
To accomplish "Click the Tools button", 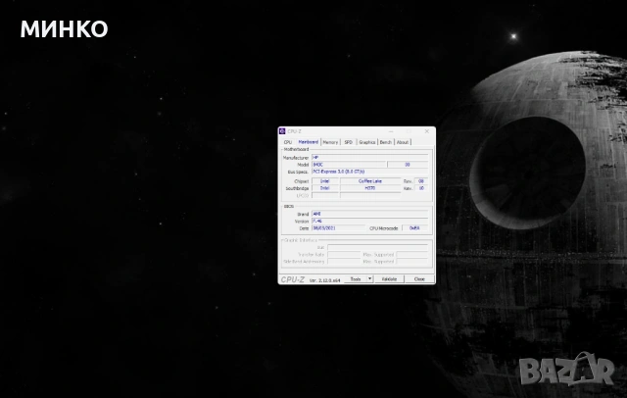I will pyautogui.click(x=356, y=279).
